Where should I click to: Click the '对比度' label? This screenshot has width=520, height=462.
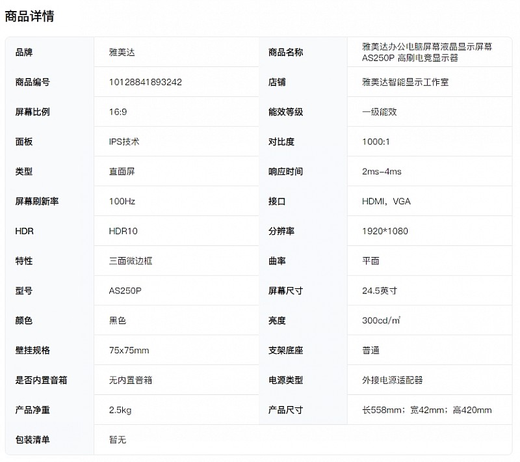281,142
